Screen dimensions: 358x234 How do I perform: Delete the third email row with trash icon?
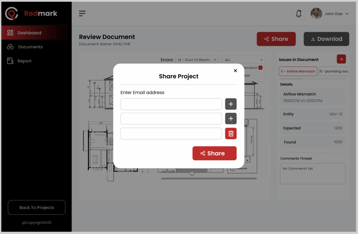point(231,133)
